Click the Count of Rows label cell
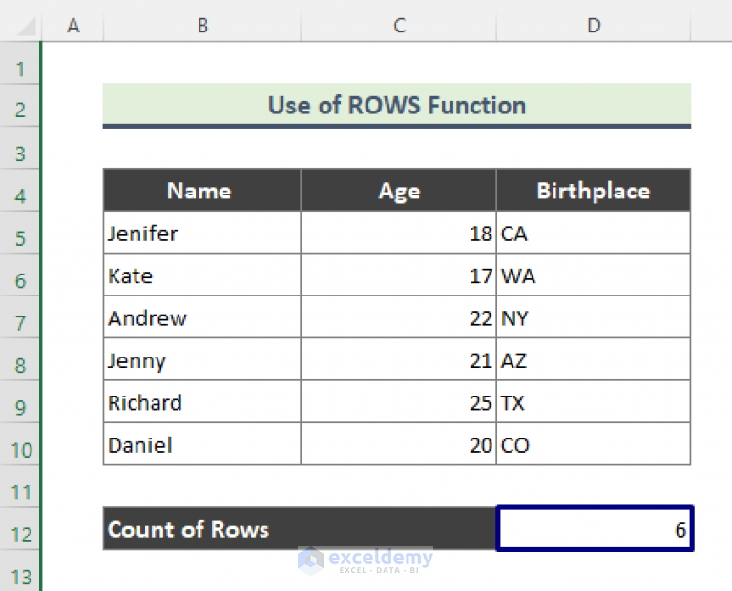The width and height of the screenshot is (732, 591). pos(300,529)
